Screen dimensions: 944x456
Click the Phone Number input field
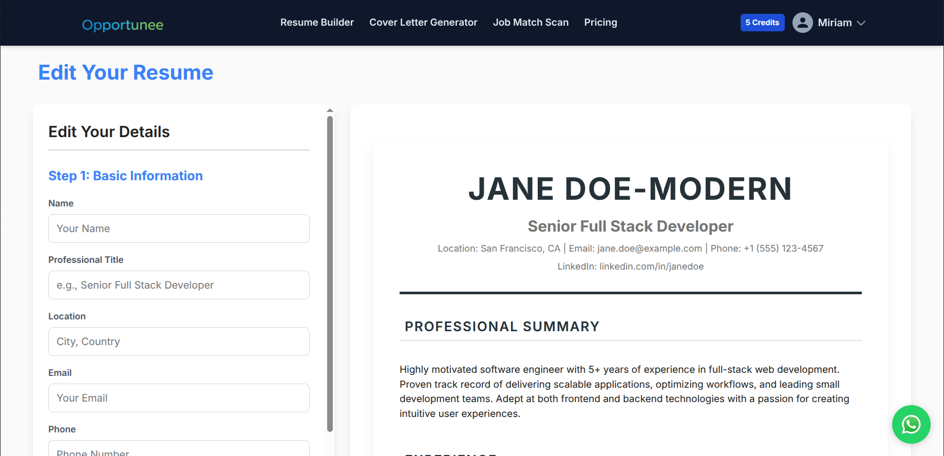(x=179, y=450)
